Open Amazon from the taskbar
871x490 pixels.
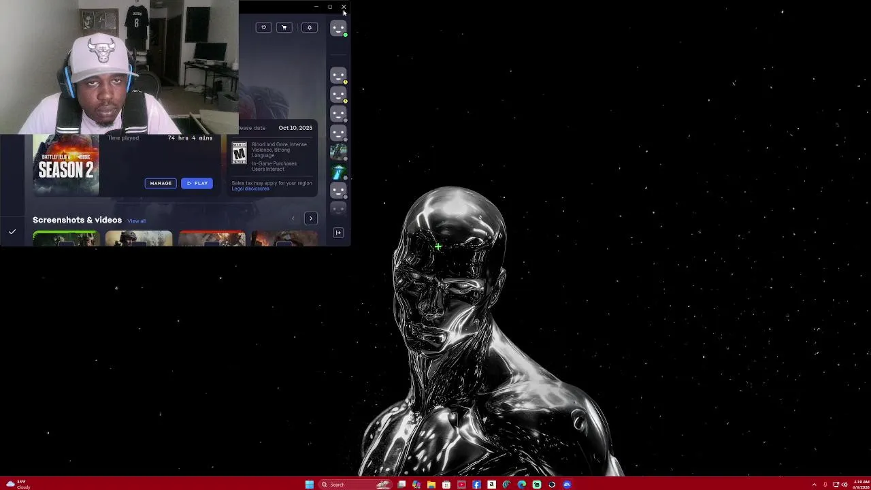coord(491,485)
